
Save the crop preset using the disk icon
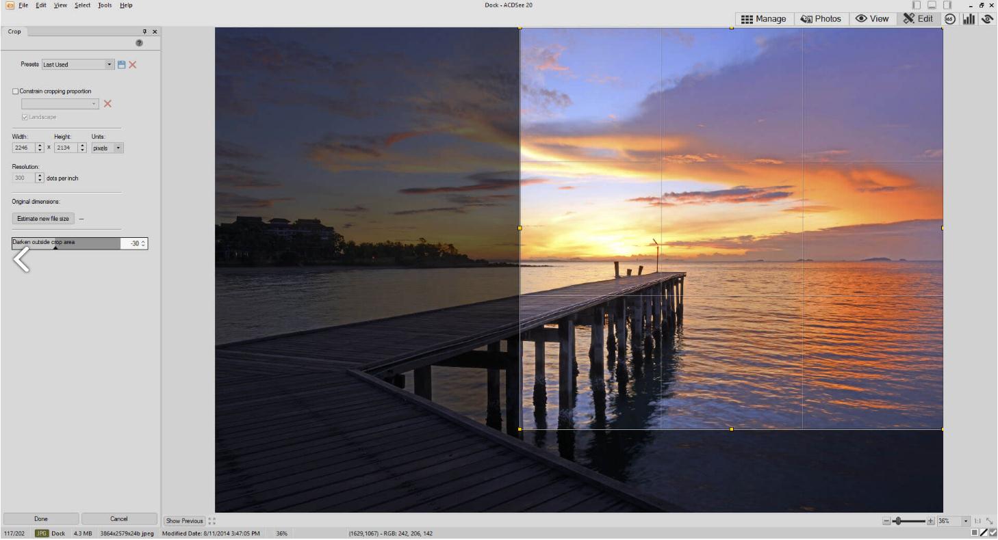pyautogui.click(x=121, y=64)
